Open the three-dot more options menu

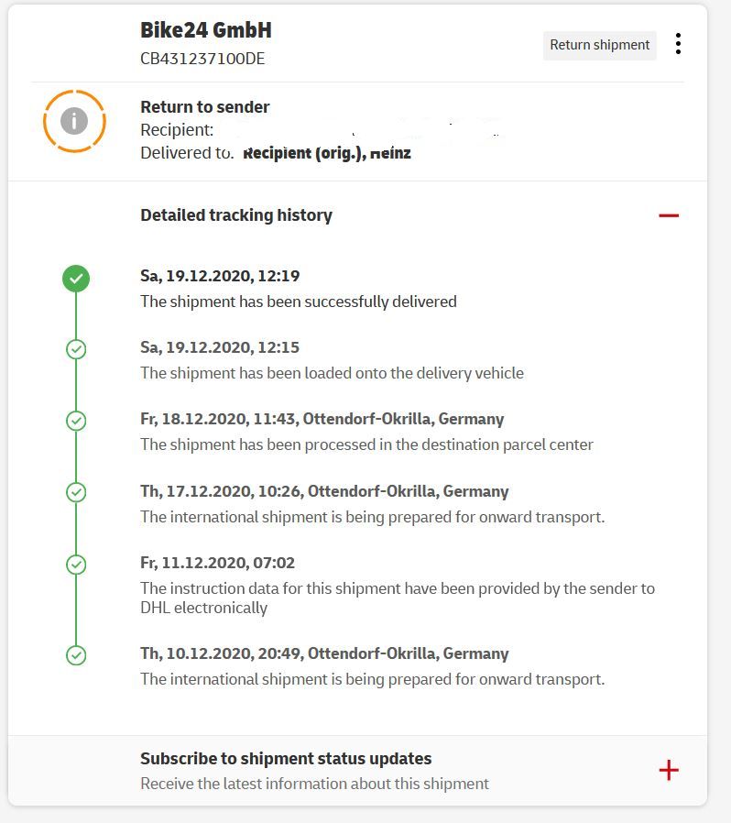(x=678, y=44)
